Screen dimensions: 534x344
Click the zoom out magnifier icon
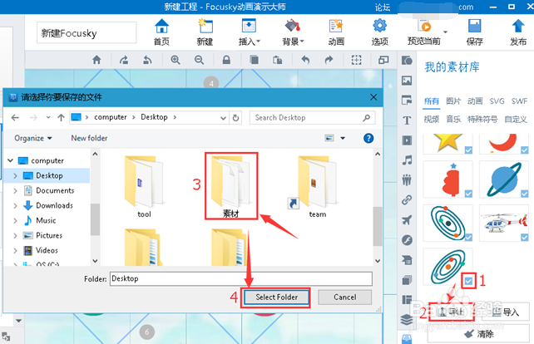tap(200, 60)
